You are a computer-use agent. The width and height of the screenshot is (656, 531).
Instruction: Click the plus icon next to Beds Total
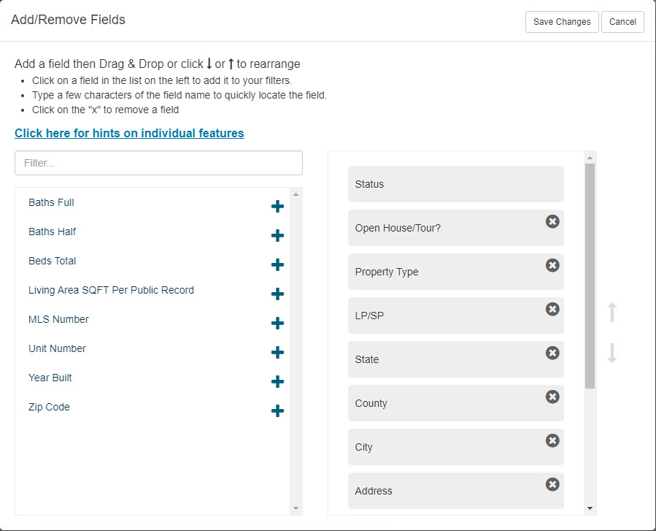click(x=277, y=264)
